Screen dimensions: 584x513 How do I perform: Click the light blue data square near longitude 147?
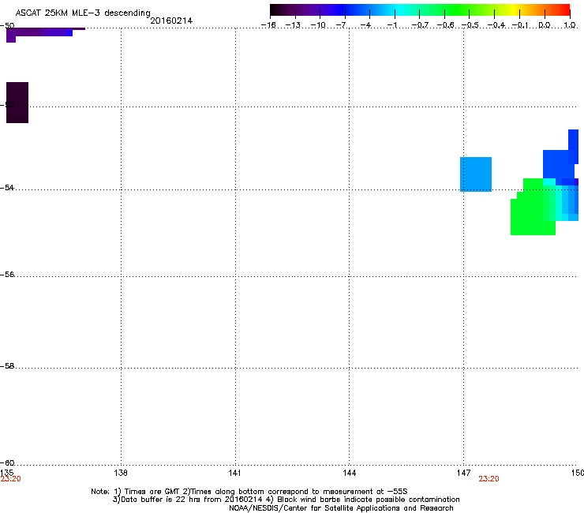(x=476, y=174)
